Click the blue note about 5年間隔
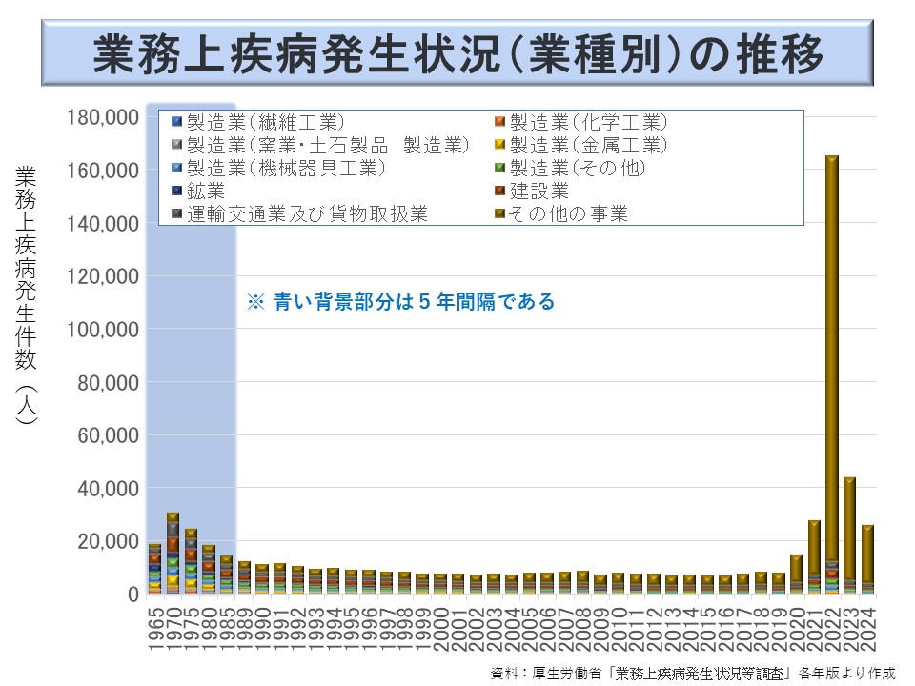The image size is (915, 686). pyautogui.click(x=400, y=302)
